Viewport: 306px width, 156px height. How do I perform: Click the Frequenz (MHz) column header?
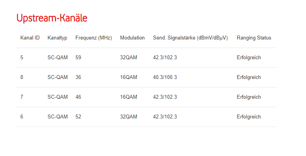(93, 38)
